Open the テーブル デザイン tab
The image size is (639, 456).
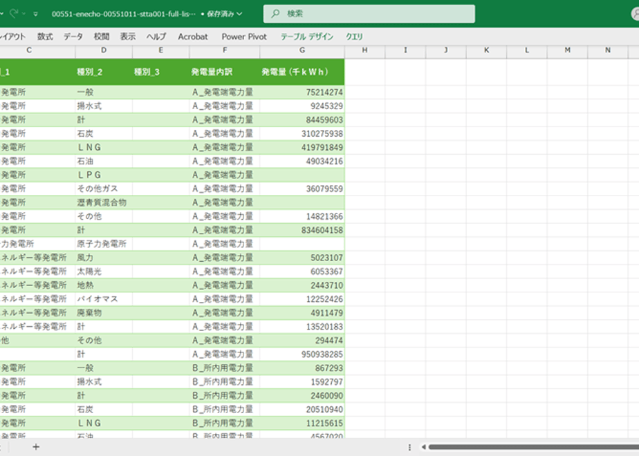pos(307,37)
